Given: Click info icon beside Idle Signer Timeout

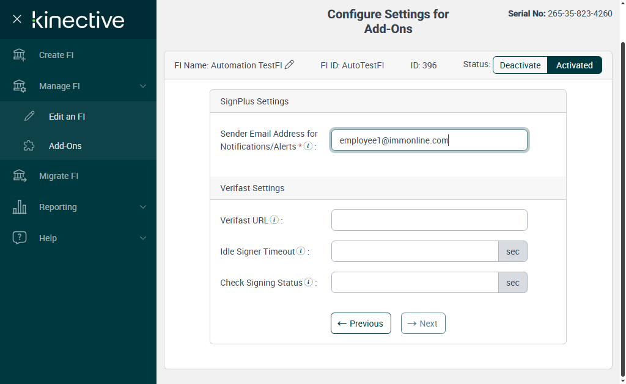Looking at the screenshot, I should pyautogui.click(x=301, y=251).
